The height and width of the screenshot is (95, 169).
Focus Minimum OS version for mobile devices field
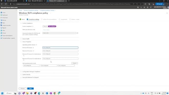click(x=60, y=54)
